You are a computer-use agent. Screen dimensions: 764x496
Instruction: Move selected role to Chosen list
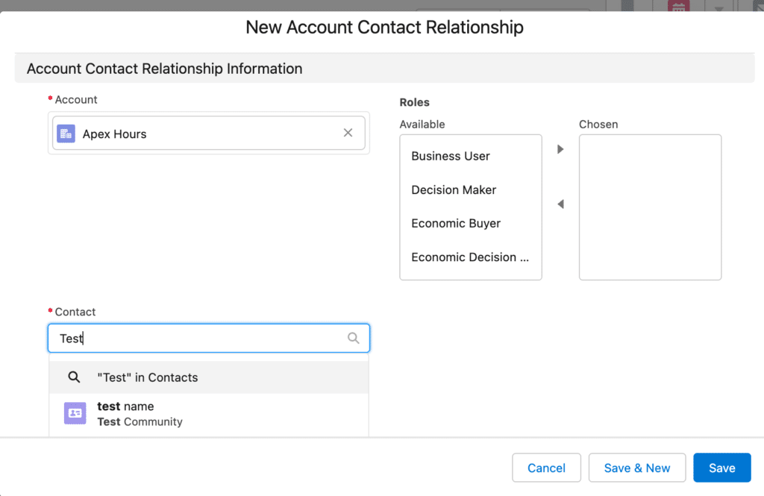pyautogui.click(x=560, y=149)
